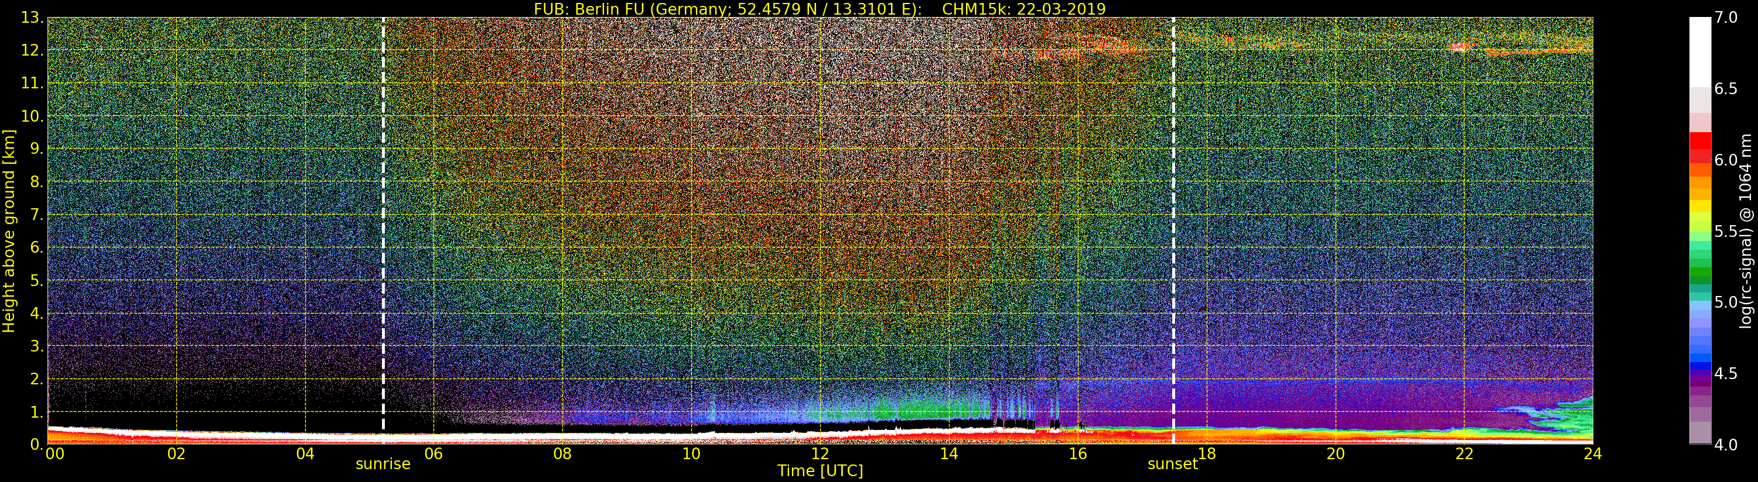The width and height of the screenshot is (1758, 482).
Task: Click the "4.0" colorbar tick label
Action: tap(1726, 445)
